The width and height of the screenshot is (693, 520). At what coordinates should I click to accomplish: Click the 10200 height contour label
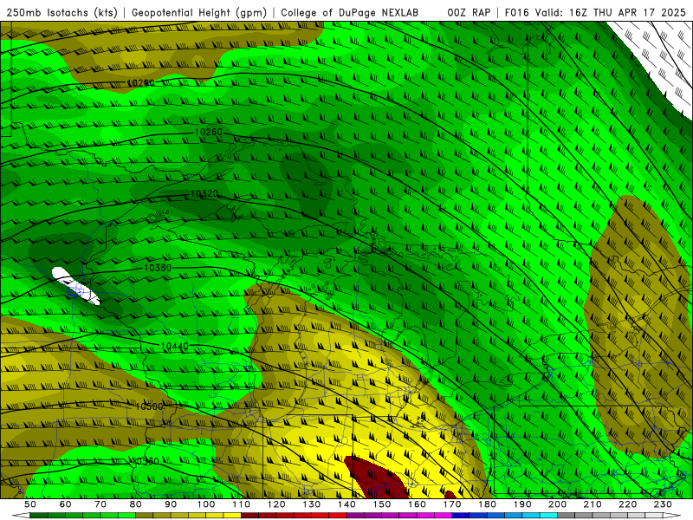pyautogui.click(x=140, y=82)
